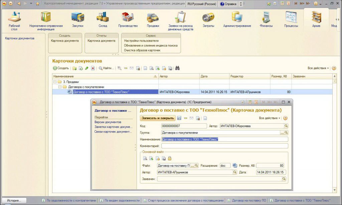
Task: Open Карточки документов in left navigation
Action: 20,38
